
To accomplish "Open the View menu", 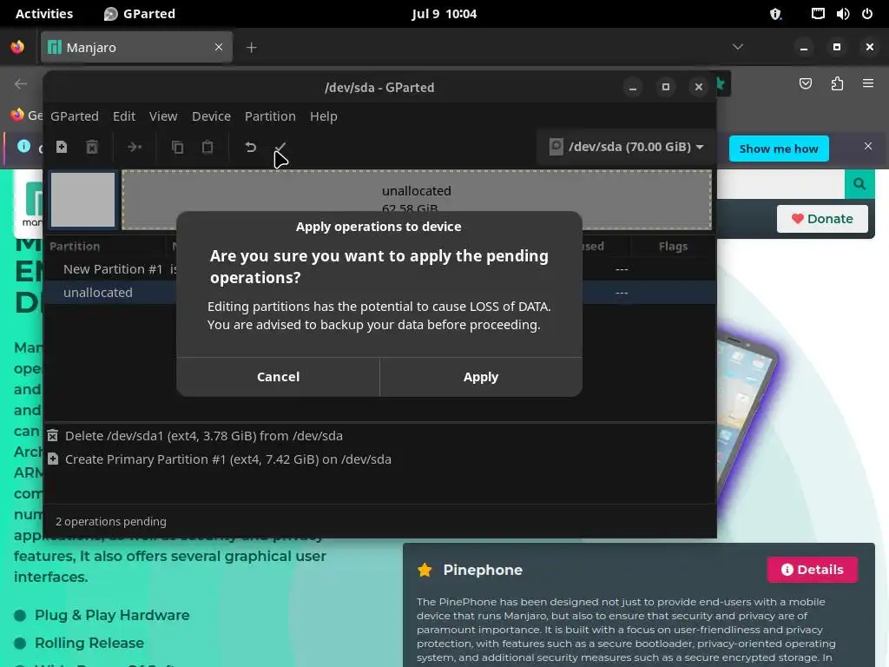I will (x=163, y=116).
